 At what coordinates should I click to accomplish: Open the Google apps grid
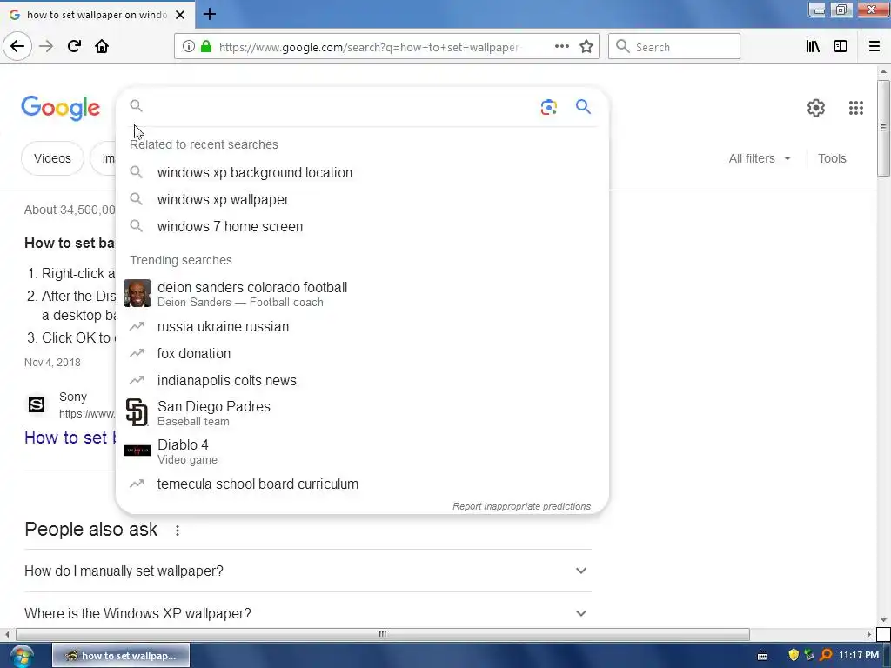[856, 107]
